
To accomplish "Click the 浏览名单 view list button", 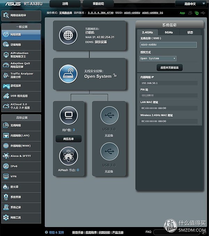I will pyautogui.click(x=69, y=139).
